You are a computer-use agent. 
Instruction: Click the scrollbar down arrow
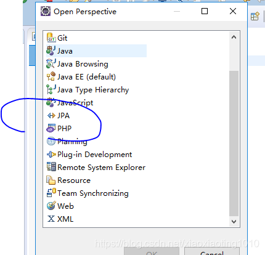pos(234,222)
